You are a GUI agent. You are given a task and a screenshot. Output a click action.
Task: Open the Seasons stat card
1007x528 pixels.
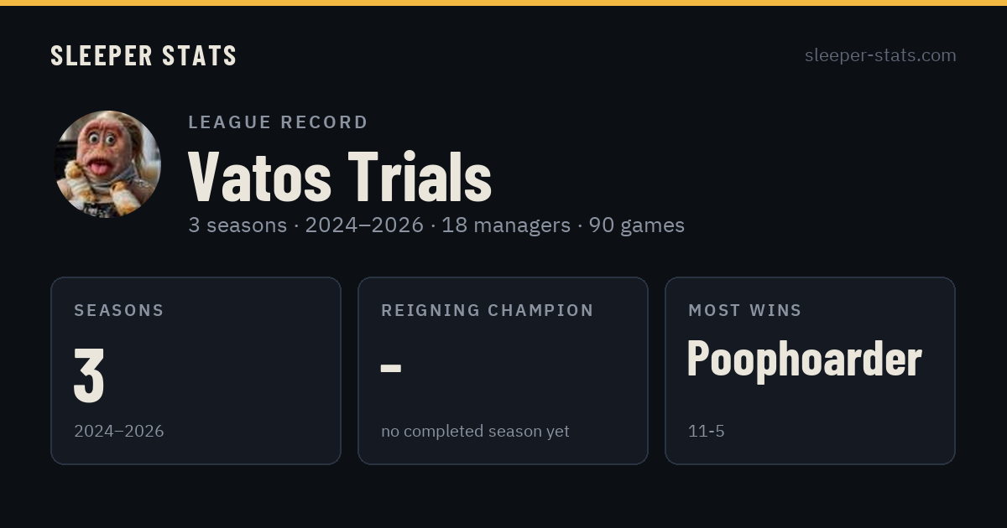coord(196,370)
